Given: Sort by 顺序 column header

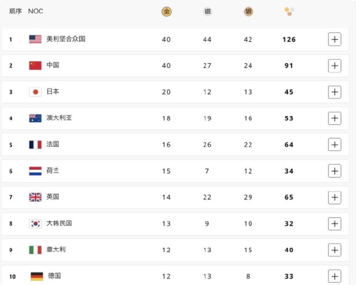Looking at the screenshot, I should point(16,11).
